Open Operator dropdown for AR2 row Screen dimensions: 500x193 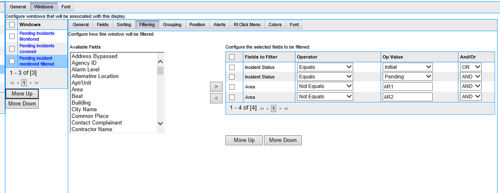325,97
